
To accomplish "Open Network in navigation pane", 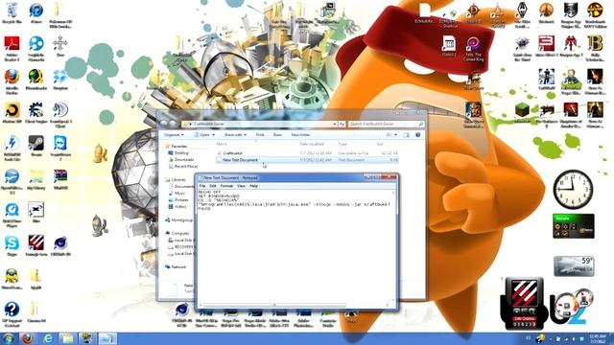I will (178, 266).
